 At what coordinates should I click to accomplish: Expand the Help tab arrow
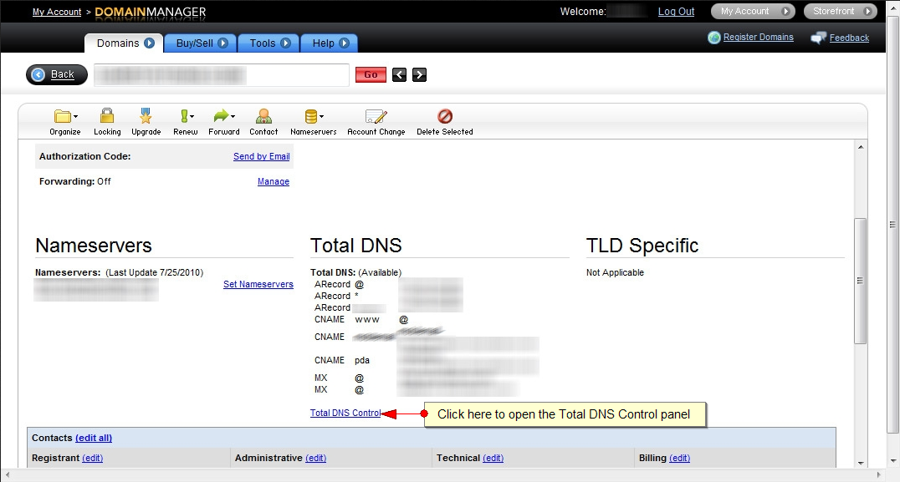pyautogui.click(x=345, y=43)
